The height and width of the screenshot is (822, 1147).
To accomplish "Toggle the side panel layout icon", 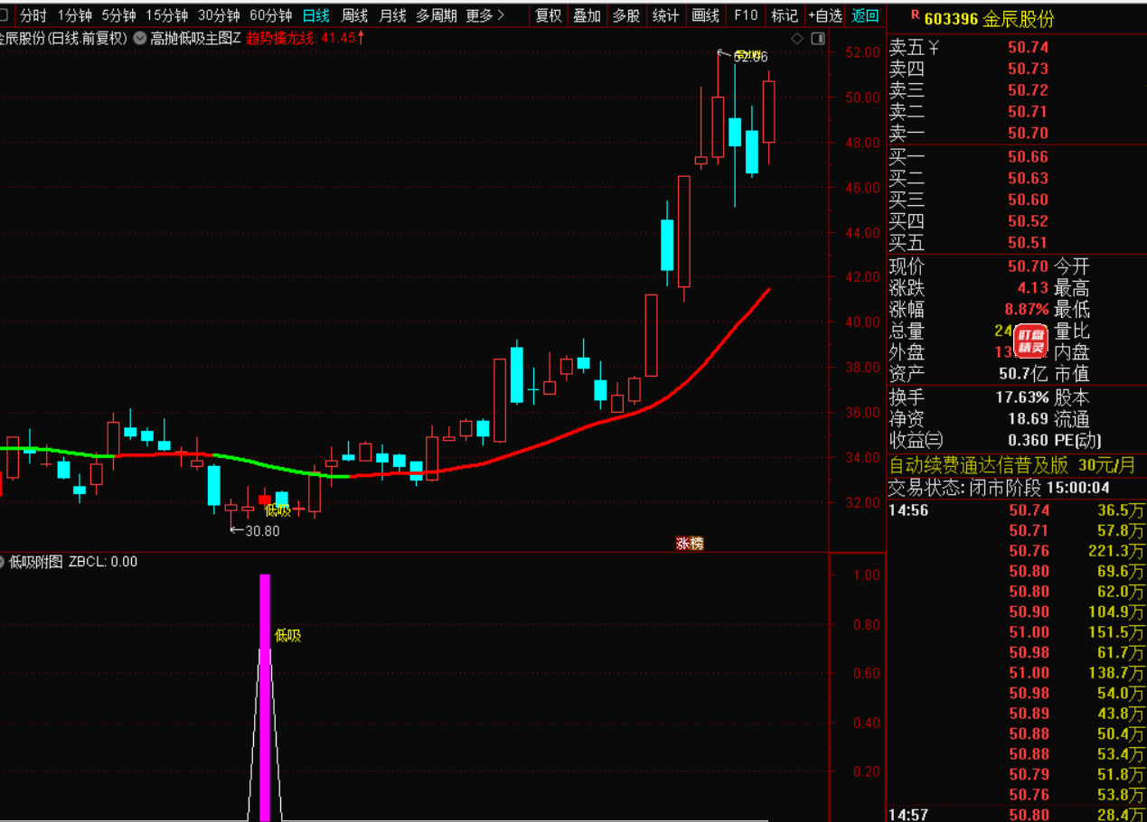I will (x=818, y=38).
